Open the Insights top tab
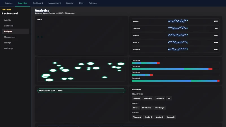226x127 pixels. tap(9, 3)
